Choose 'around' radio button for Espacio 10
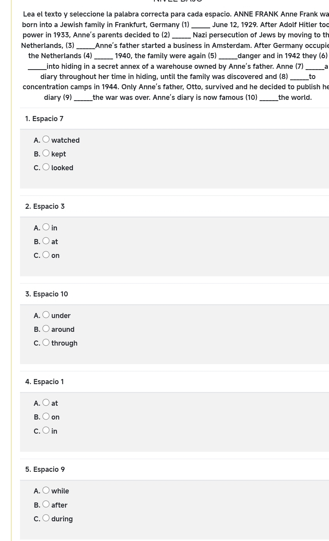 46,328
